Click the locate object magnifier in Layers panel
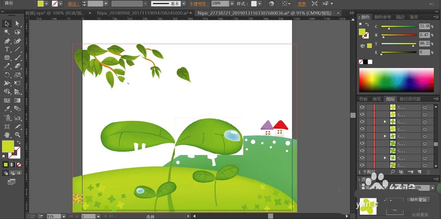 tap(392, 172)
